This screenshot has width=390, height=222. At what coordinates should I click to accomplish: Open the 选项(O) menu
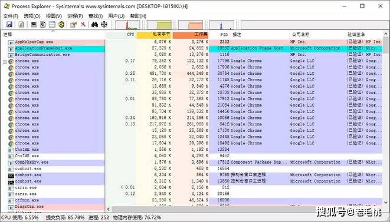click(x=32, y=16)
